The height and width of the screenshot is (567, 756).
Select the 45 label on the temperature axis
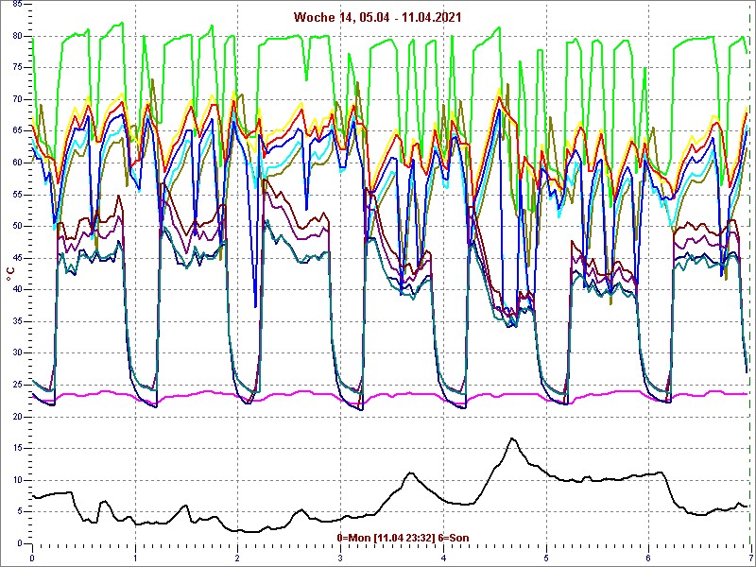pos(17,258)
